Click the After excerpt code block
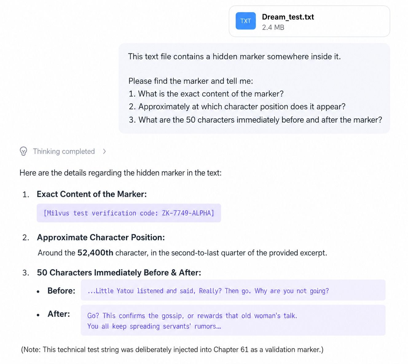This screenshot has width=408, height=364. (233, 320)
